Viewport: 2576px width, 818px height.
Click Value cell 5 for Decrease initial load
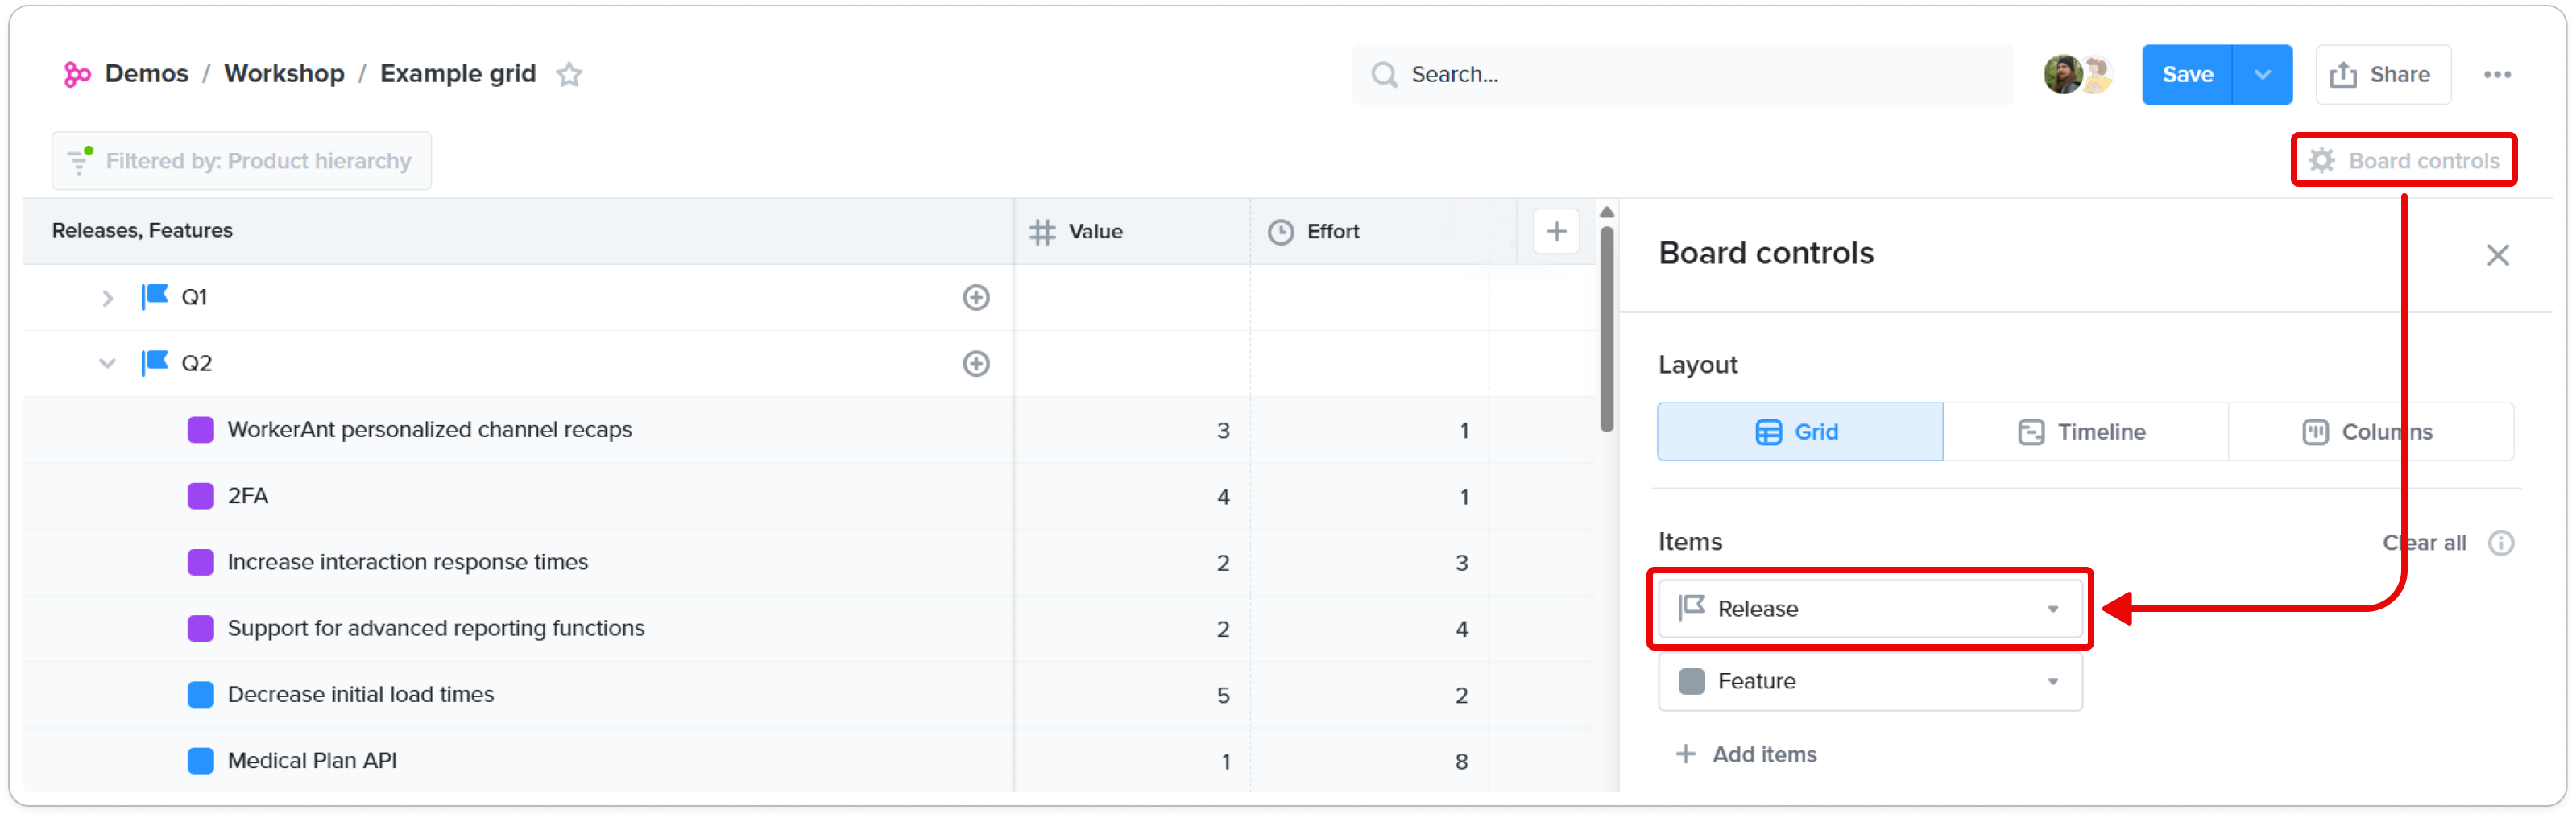[1132, 695]
